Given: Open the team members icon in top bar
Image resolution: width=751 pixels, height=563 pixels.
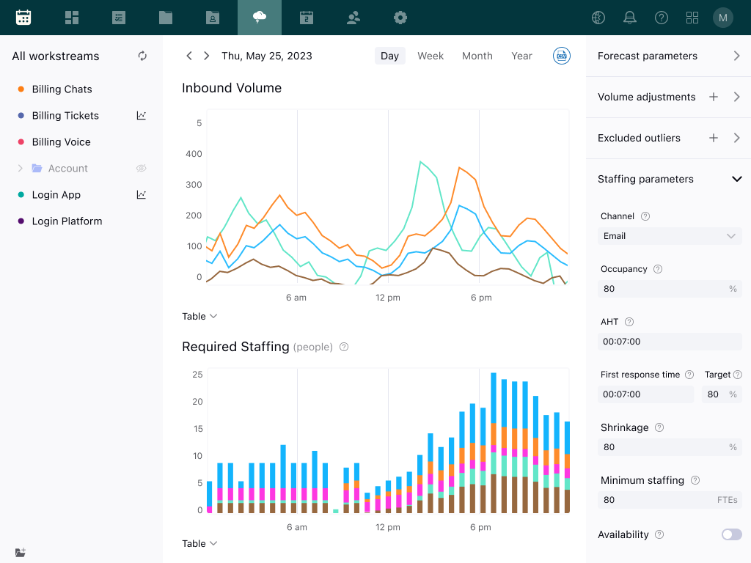Looking at the screenshot, I should point(353,18).
